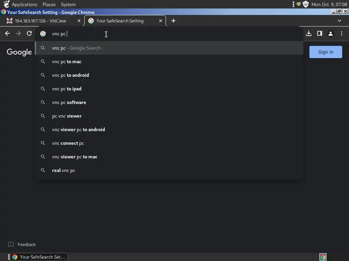Viewport: 349px width, 261px height.
Task: Click the magnifier icon beside 'vnc pc software'
Action: [43, 102]
